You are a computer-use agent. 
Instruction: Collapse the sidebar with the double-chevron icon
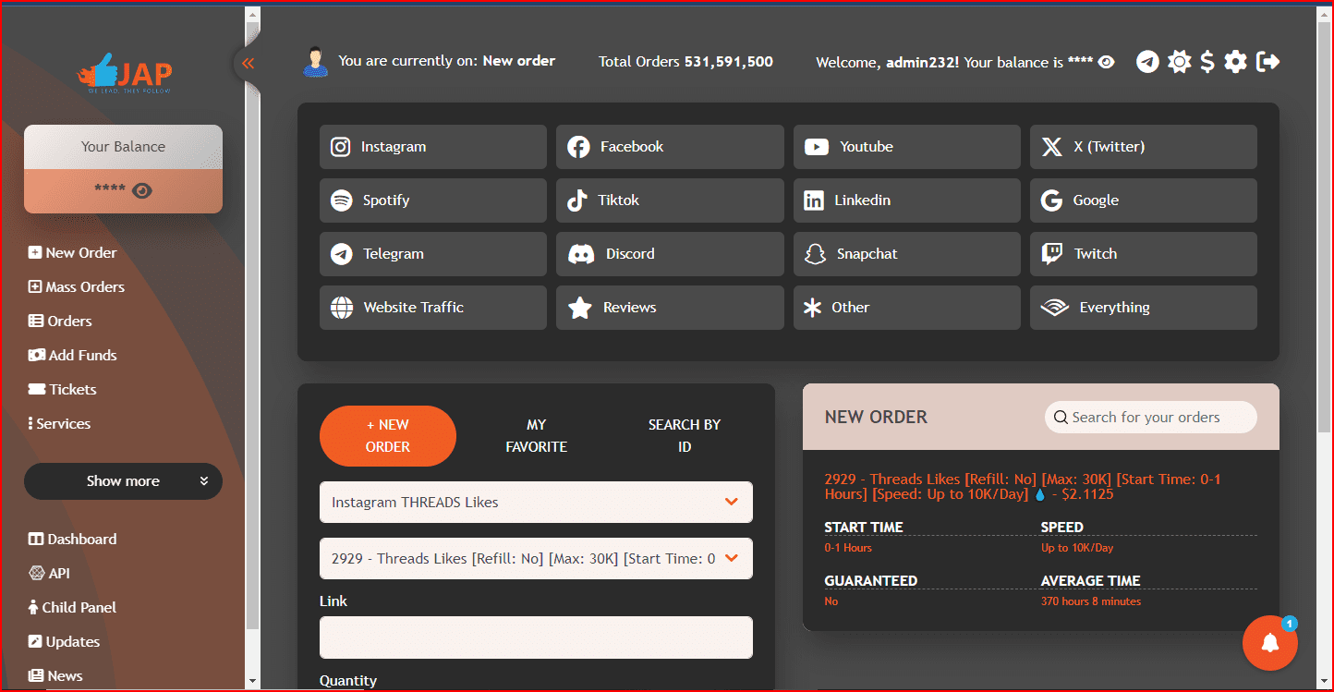click(248, 63)
